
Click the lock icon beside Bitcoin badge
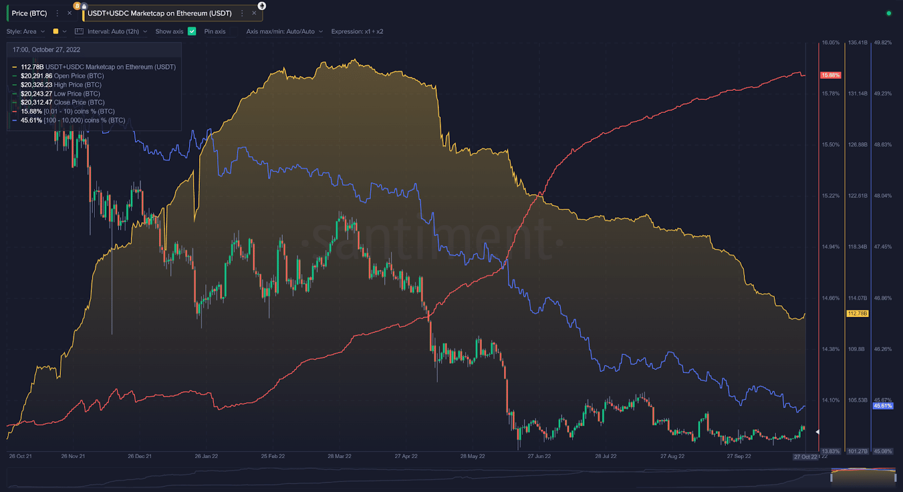(x=84, y=7)
